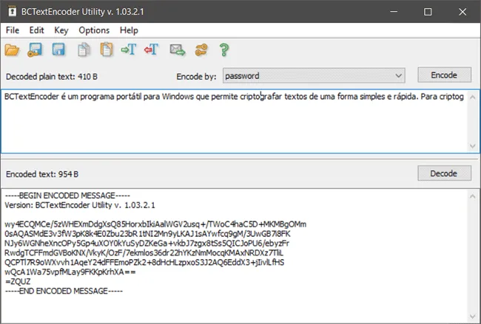Click the encoded line starting with 'NJy6WGNheXnc'
Image resolution: width=481 pixels, height=324 pixels.
pos(147,244)
